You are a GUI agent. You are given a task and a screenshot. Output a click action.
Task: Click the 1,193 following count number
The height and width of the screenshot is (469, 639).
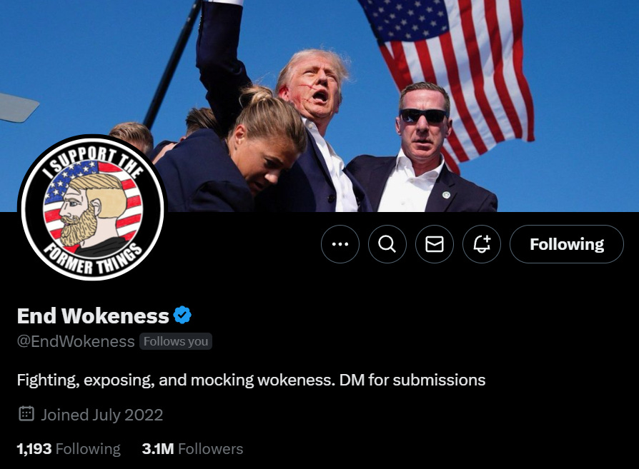[x=34, y=448]
